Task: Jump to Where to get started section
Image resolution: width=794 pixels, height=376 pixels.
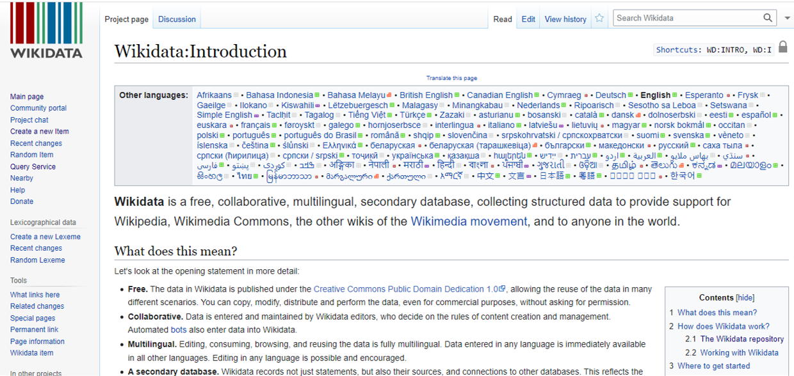Action: point(713,366)
